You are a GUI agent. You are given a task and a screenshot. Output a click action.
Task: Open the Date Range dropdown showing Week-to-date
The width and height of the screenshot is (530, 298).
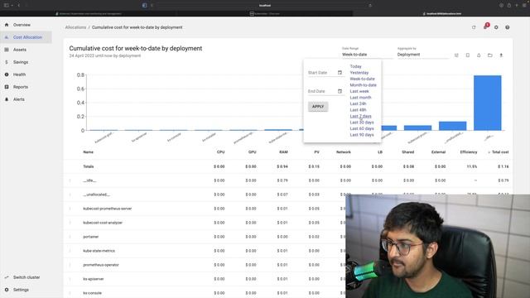pos(367,54)
